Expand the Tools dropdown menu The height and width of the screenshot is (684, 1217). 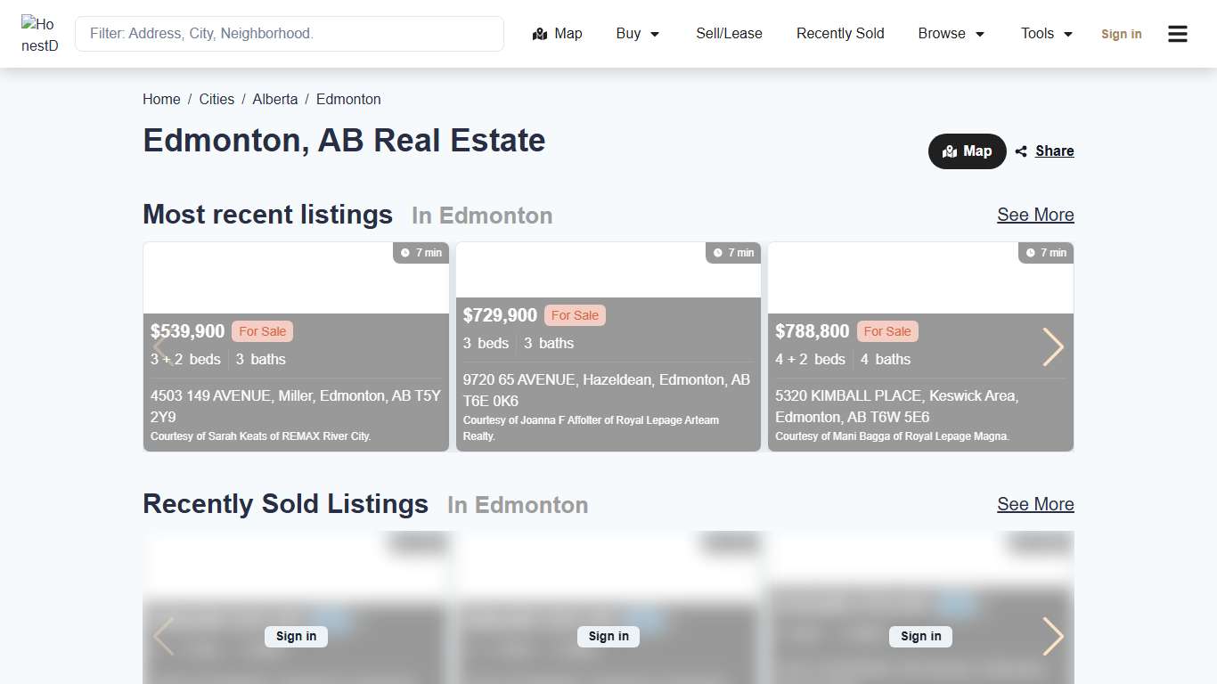1045,33
